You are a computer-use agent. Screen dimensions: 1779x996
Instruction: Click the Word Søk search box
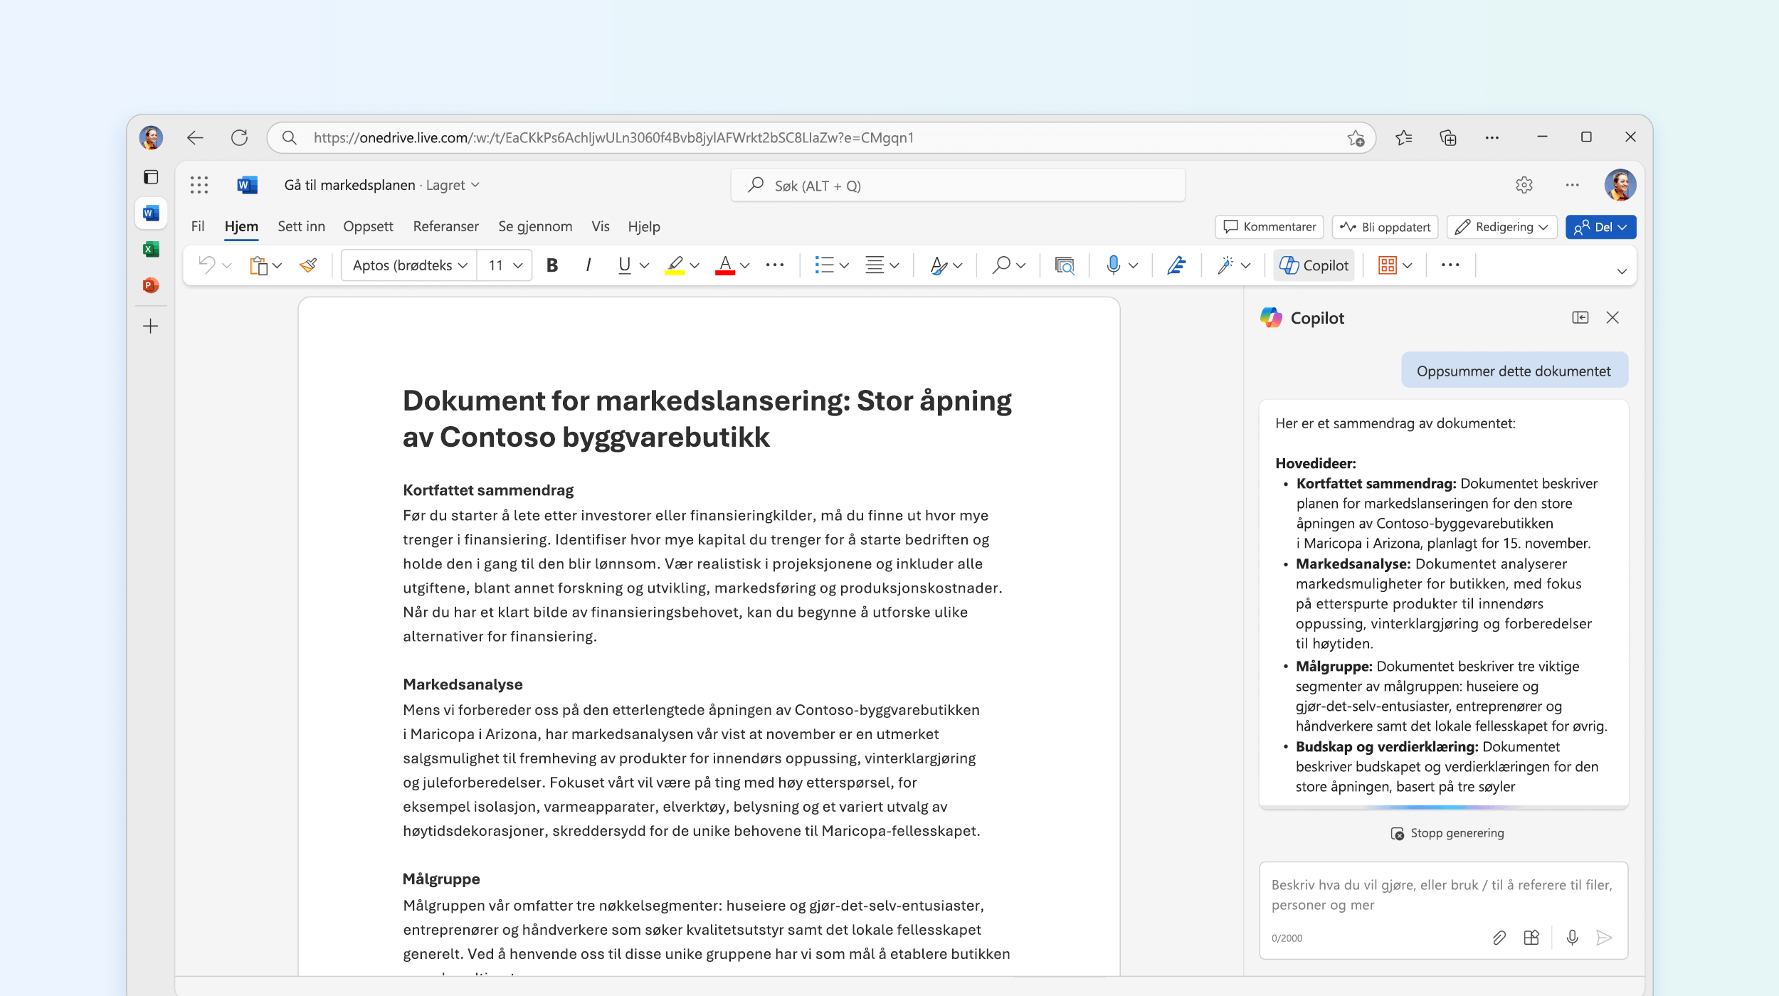(x=958, y=186)
